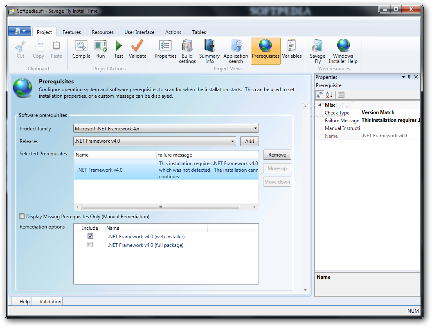The image size is (432, 327).
Task: Click the Include column header
Action: [x=90, y=228]
